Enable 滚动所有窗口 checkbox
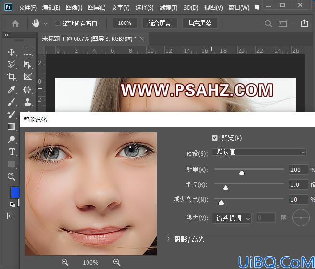This screenshot has height=269, width=315. pyautogui.click(x=57, y=24)
